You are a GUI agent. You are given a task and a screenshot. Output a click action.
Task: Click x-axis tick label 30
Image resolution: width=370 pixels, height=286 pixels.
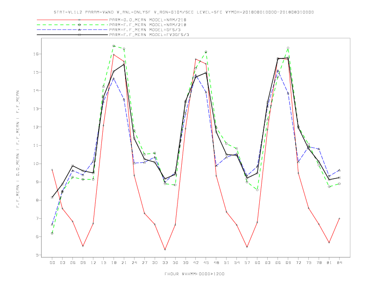[155, 263]
